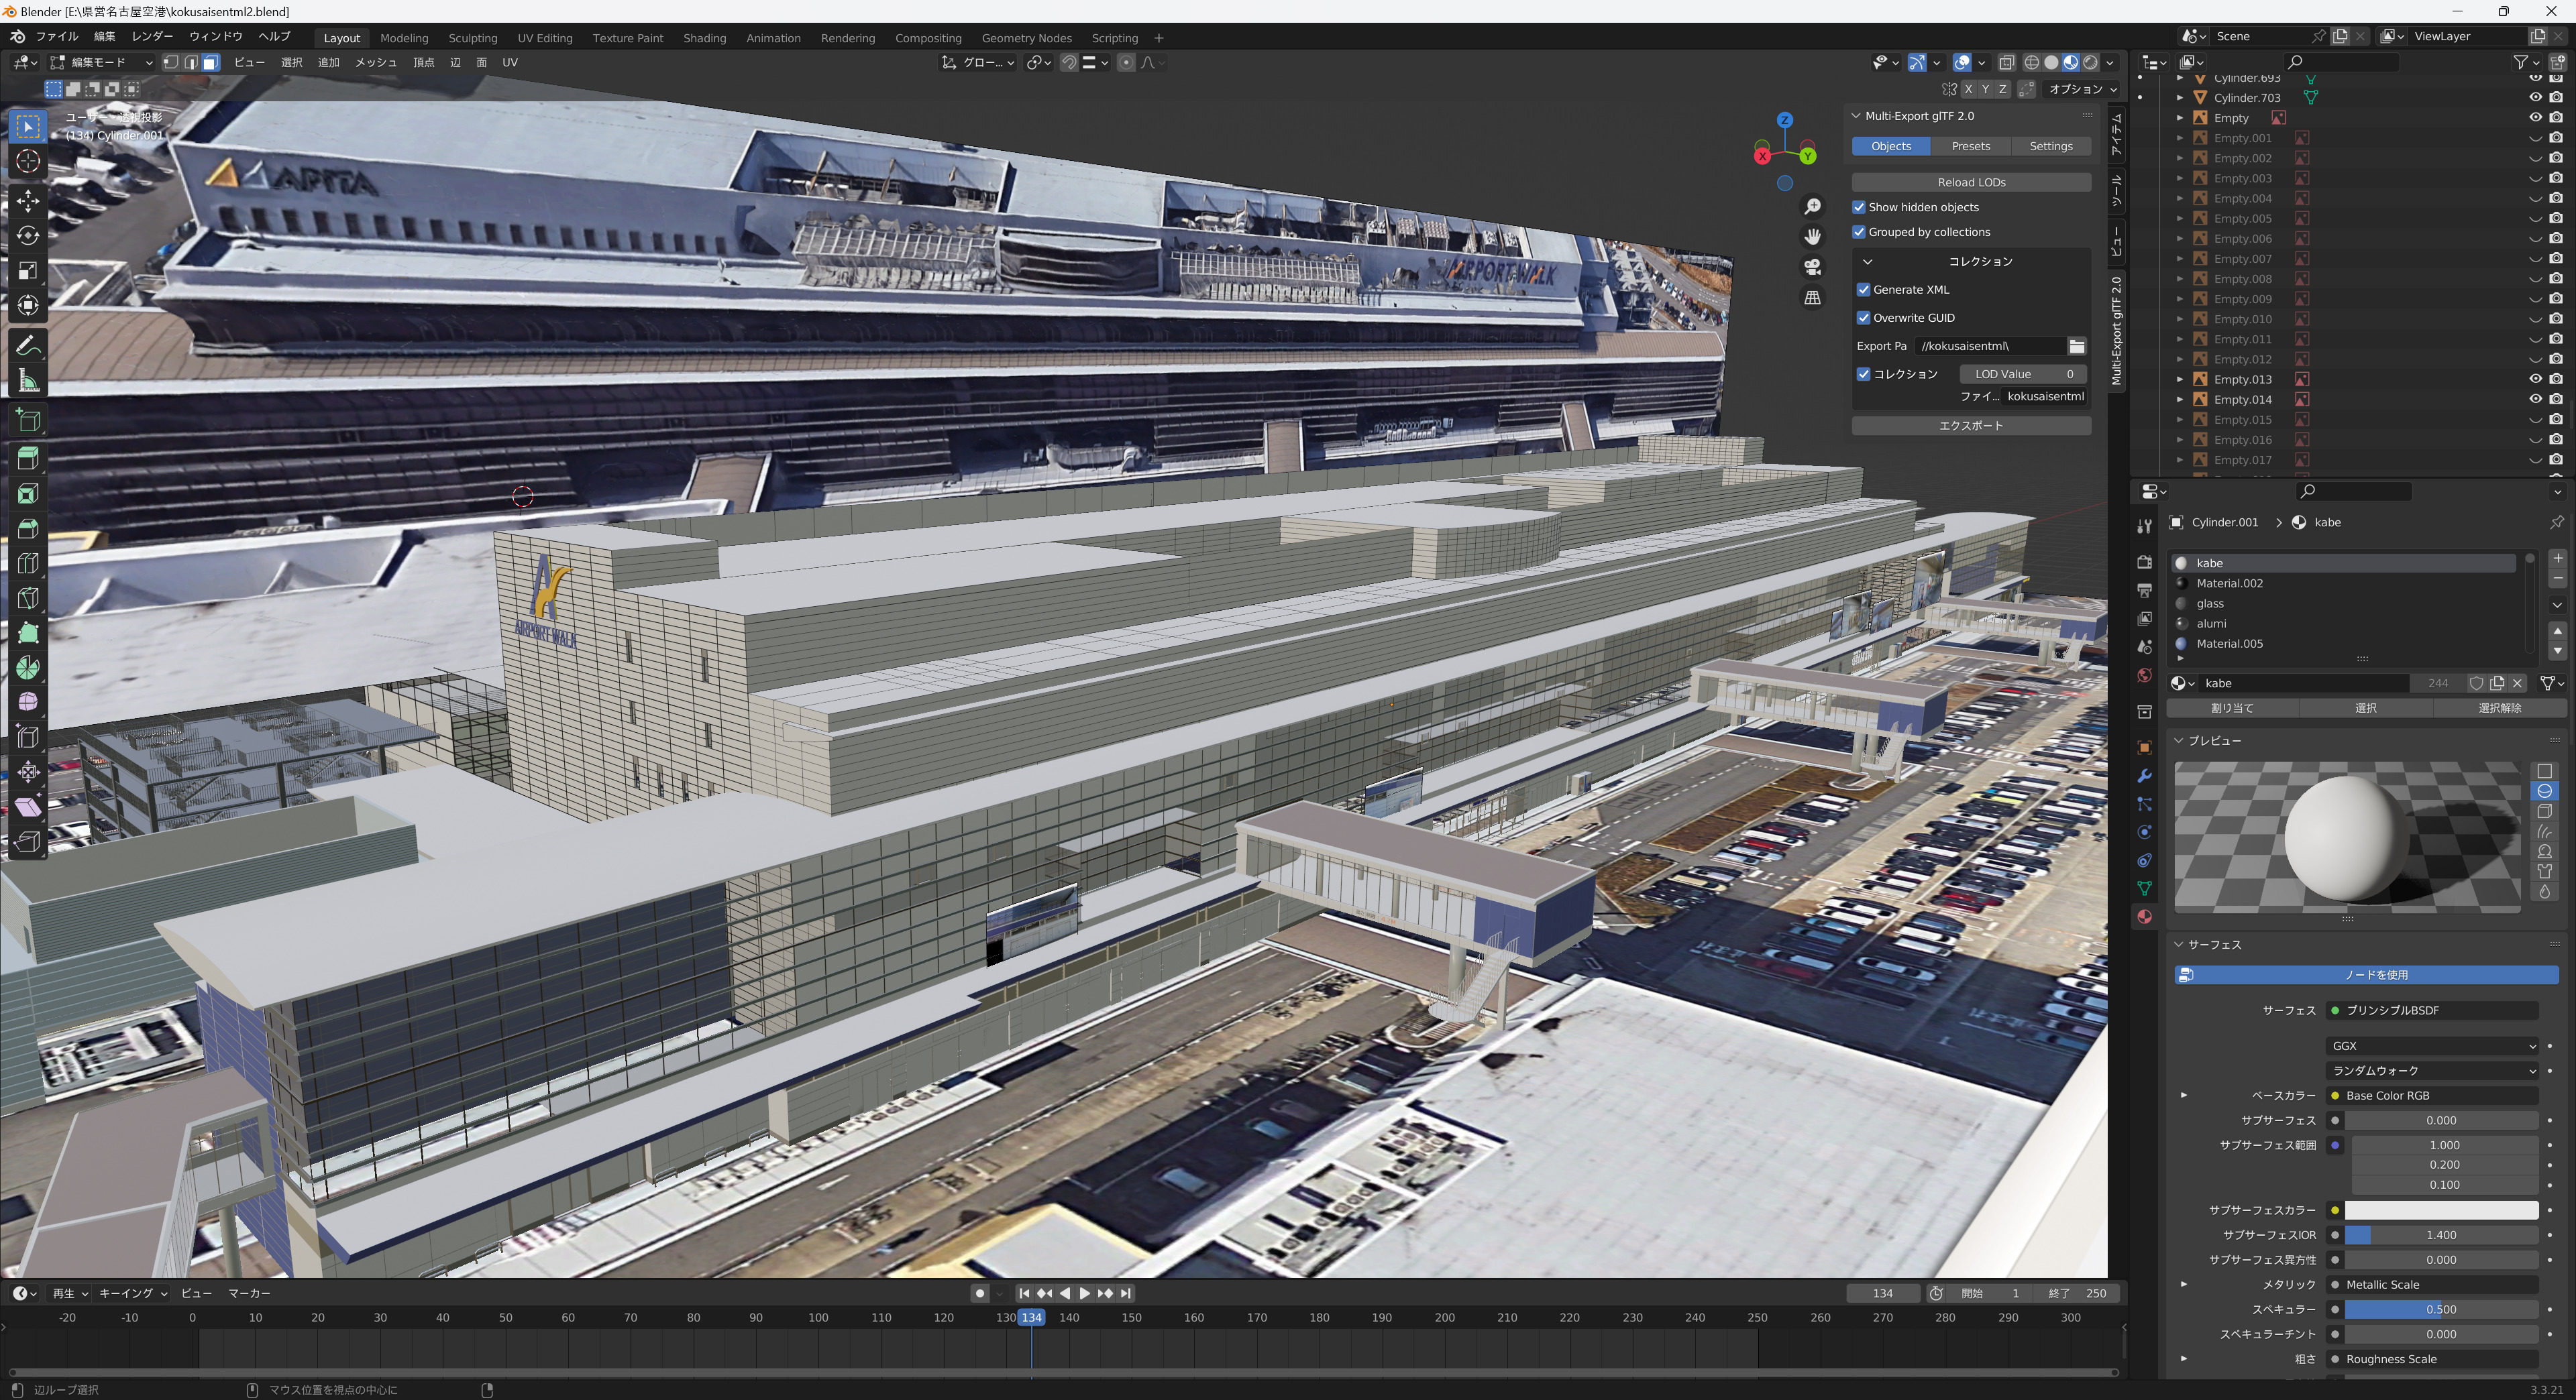Open the ファイル menu
The width and height of the screenshot is (2576, 1400).
click(57, 36)
